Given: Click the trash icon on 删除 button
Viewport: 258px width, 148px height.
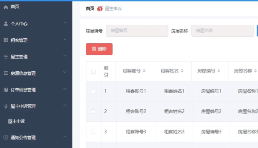Looking at the screenshot, I should tap(94, 49).
